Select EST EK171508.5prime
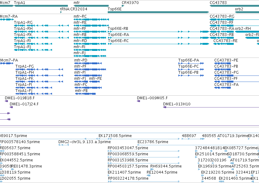This screenshot has height=183, width=259. (139, 139)
